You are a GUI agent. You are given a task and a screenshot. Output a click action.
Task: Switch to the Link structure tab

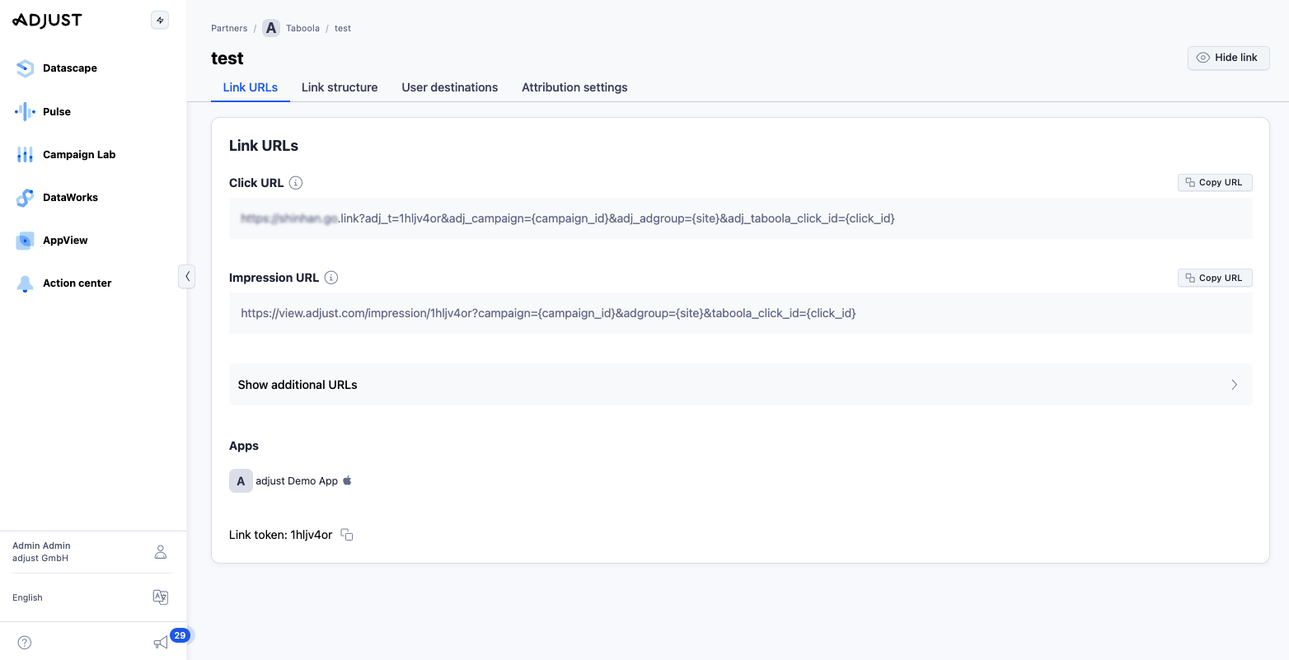point(340,87)
